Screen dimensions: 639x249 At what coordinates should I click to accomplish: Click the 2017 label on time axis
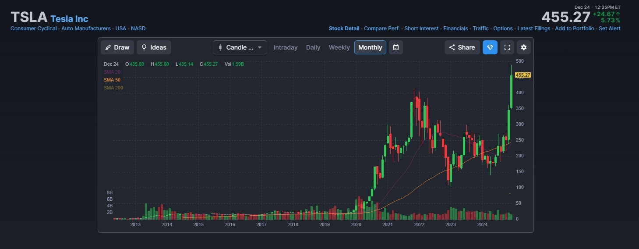coord(261,224)
